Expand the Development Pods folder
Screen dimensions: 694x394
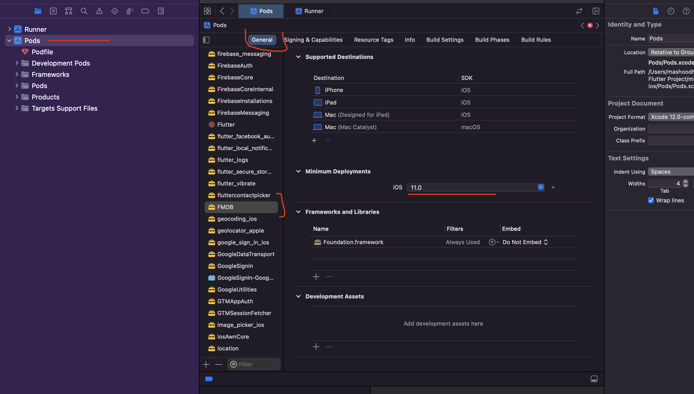click(x=17, y=63)
